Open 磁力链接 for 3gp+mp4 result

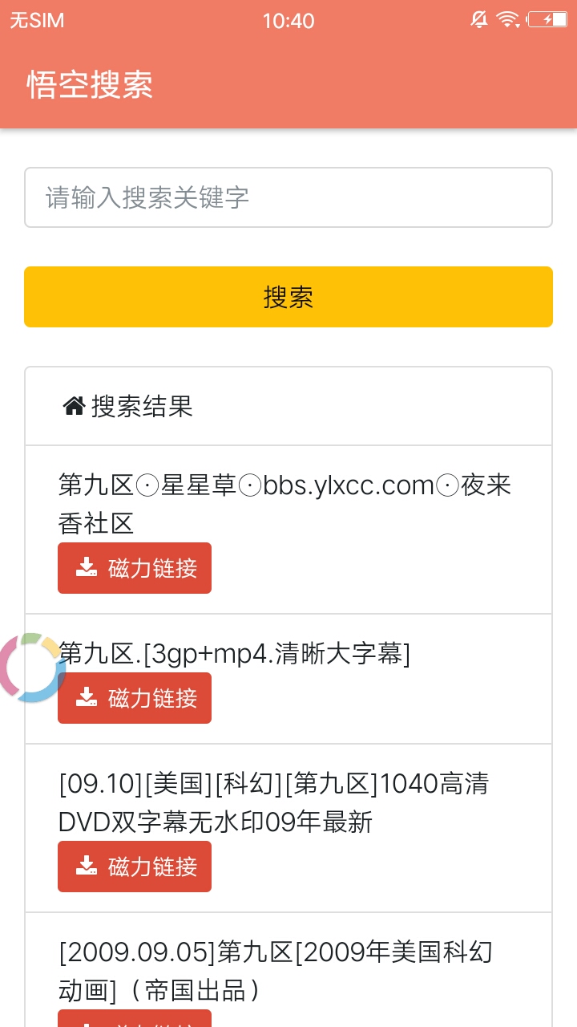[135, 698]
